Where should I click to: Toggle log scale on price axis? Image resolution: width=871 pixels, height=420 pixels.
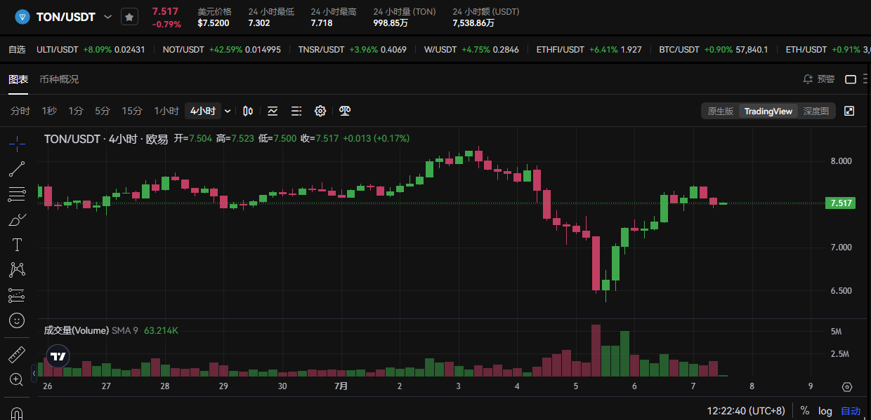coord(825,411)
